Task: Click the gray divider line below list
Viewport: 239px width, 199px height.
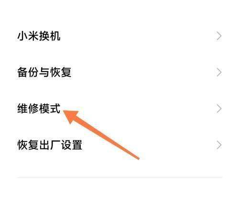Action: coord(119,178)
